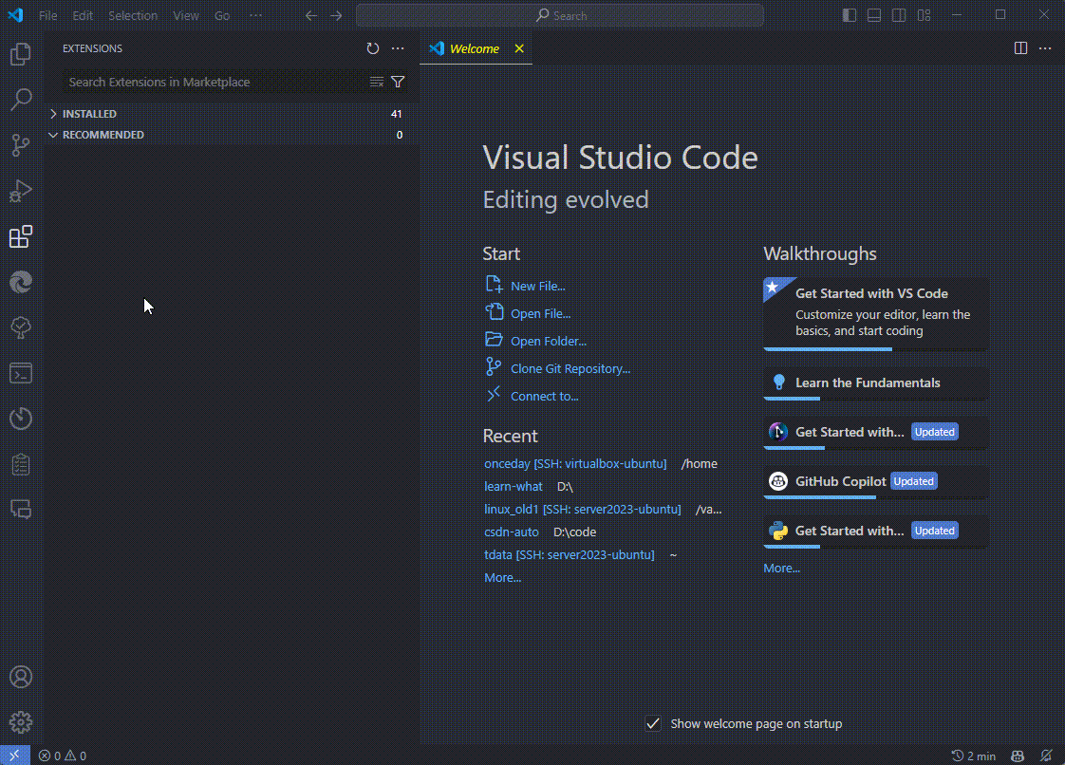
Task: Clear extensions search results icon
Action: click(376, 82)
